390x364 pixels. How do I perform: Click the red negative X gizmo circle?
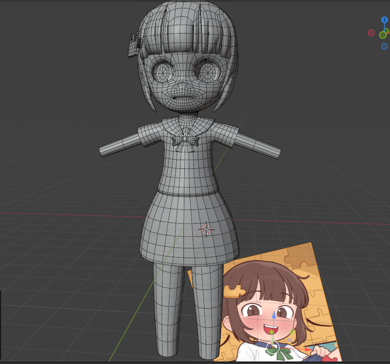(371, 33)
